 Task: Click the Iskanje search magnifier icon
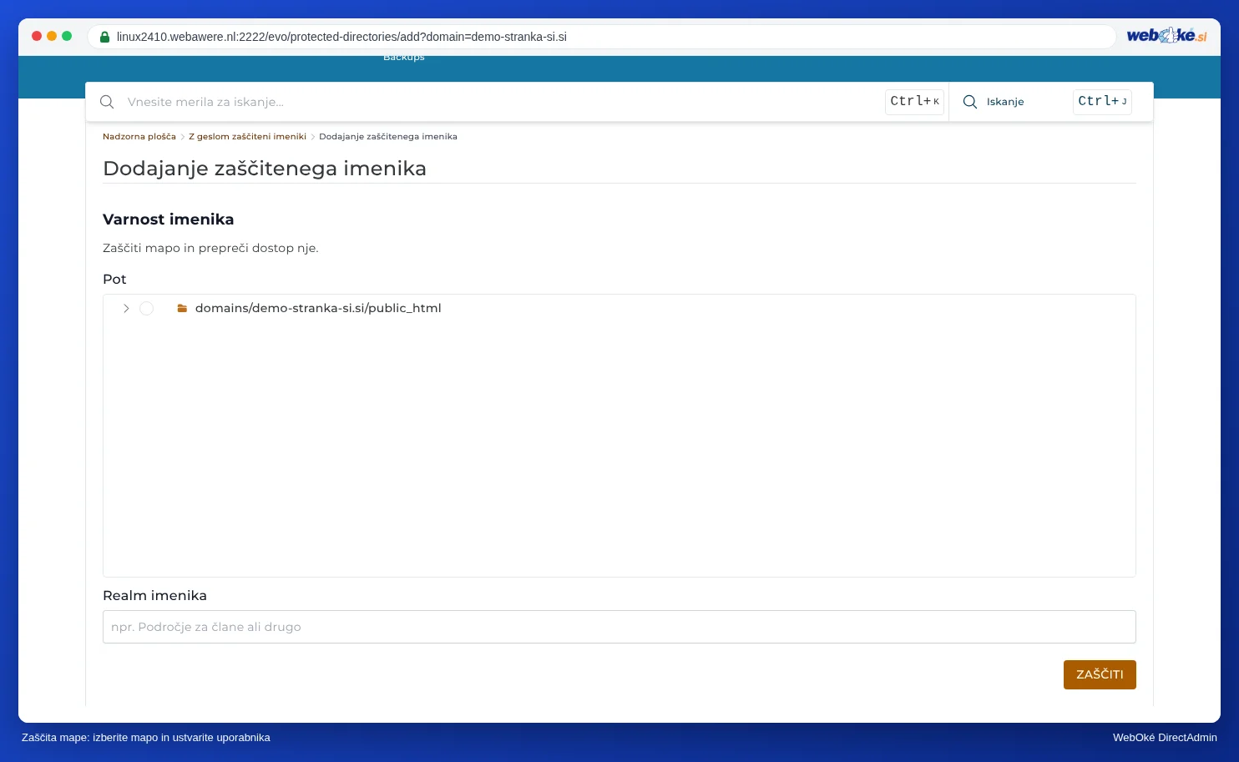tap(970, 102)
